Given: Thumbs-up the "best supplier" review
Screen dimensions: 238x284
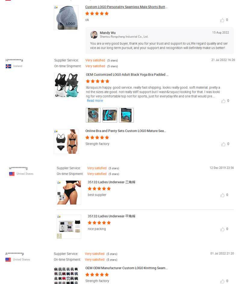Looking at the screenshot, I should tap(222, 195).
